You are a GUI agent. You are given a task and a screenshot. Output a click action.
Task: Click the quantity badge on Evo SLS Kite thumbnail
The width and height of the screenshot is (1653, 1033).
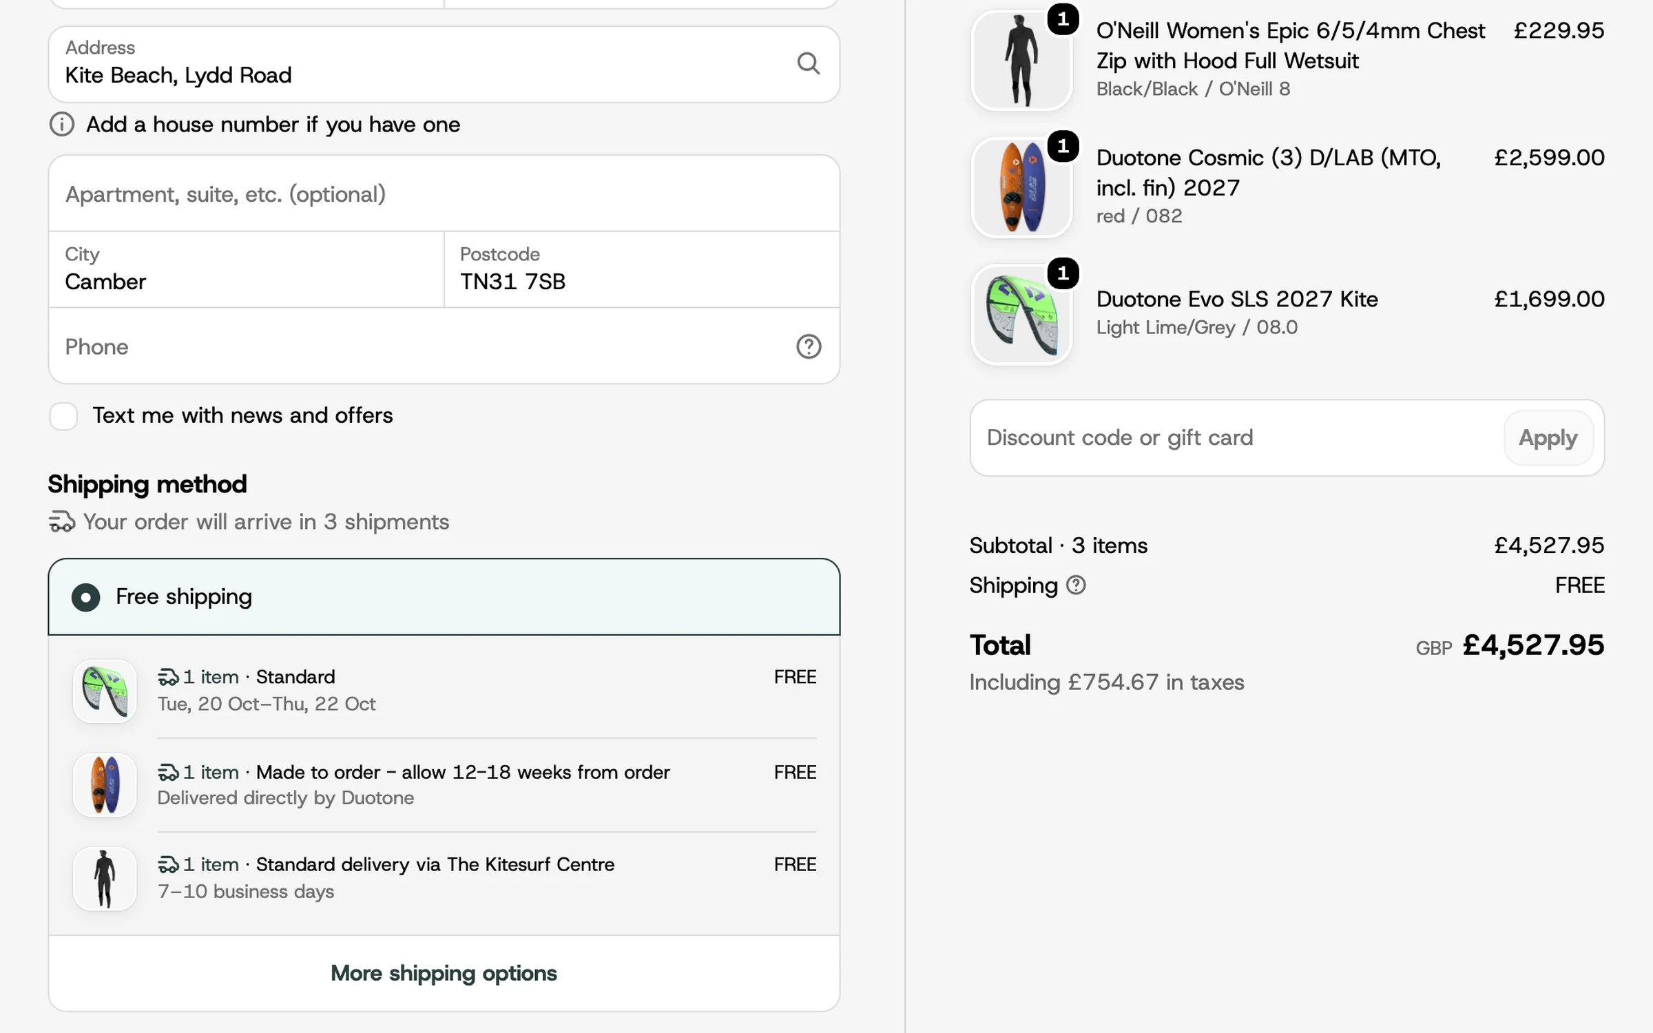coord(1063,273)
